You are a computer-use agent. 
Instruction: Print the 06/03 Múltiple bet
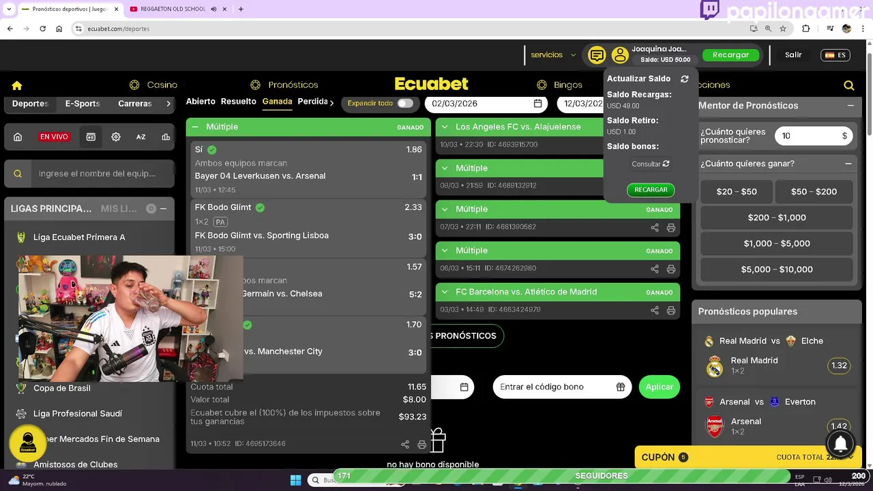click(671, 269)
